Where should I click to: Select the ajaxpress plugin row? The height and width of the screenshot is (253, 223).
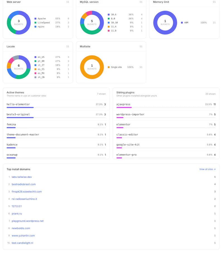tap(166, 105)
